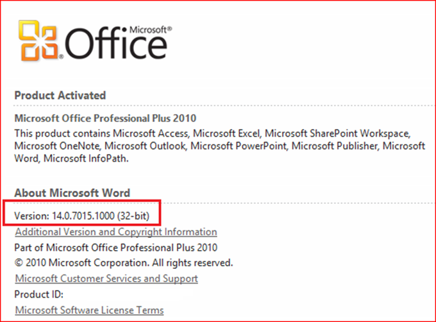This screenshot has height=322, width=436.
Task: Click the "Product Activated" heading
Action: coord(60,95)
